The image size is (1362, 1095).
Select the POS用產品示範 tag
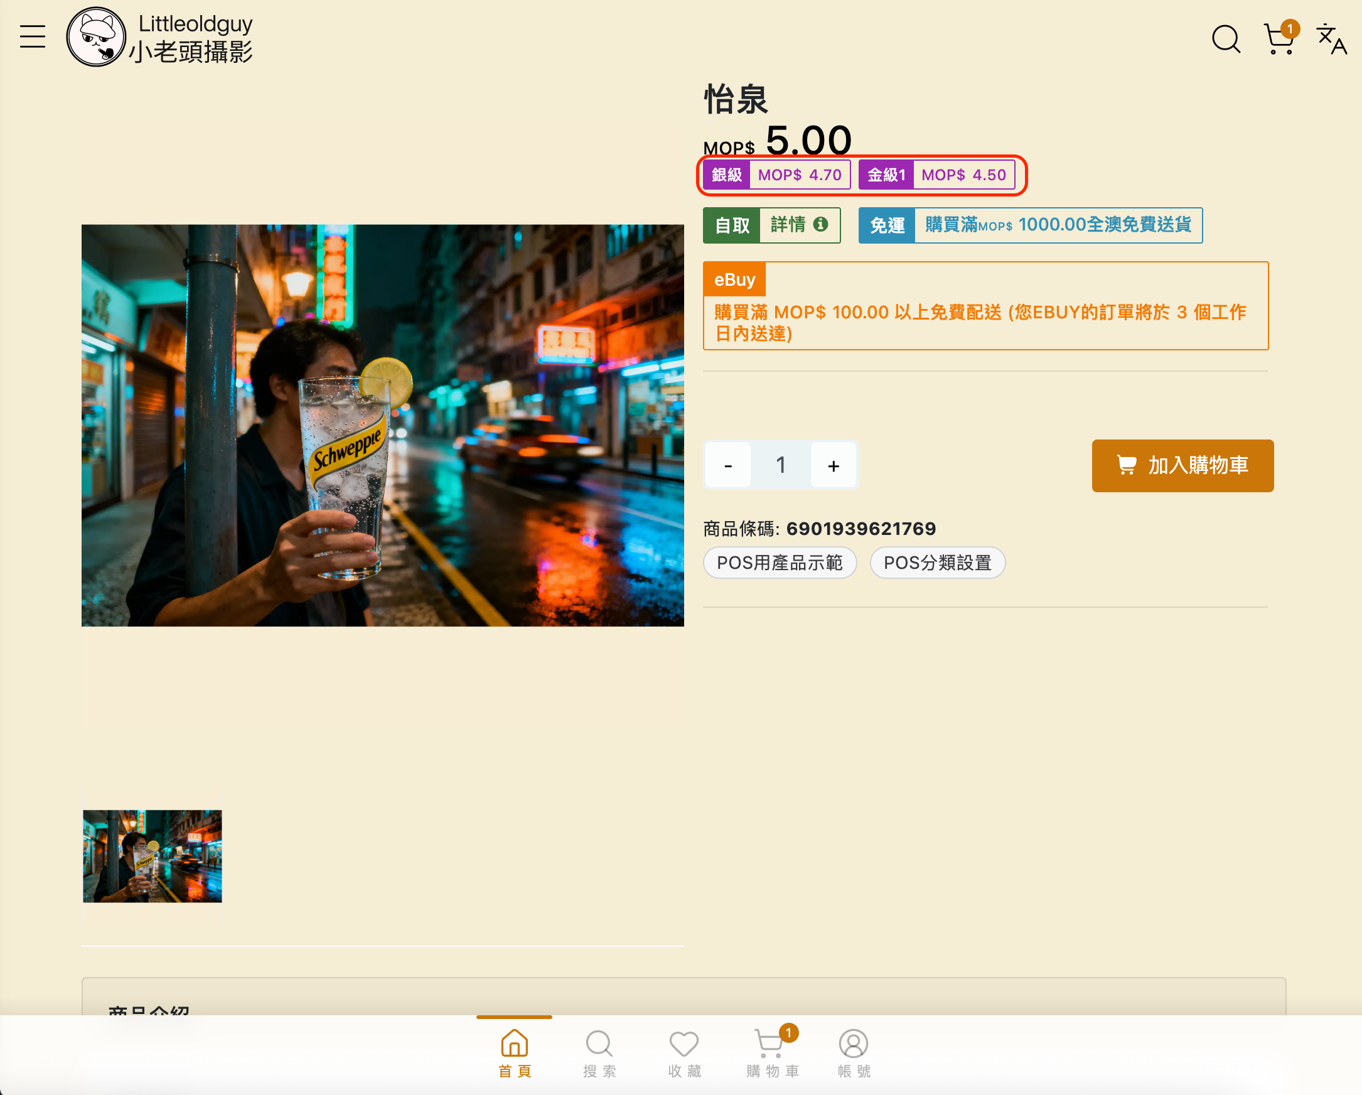780,563
